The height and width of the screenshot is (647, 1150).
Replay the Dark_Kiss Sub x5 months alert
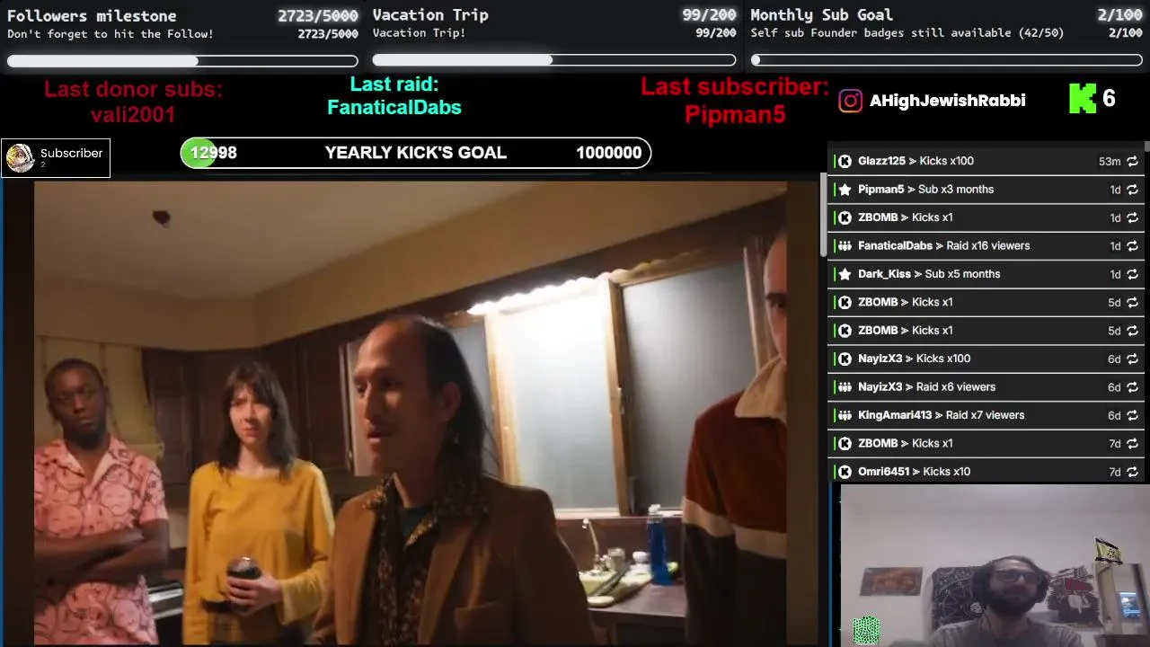coord(1132,274)
